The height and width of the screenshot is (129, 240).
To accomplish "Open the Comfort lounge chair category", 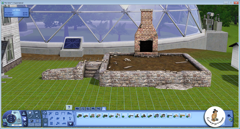I will [69, 114].
